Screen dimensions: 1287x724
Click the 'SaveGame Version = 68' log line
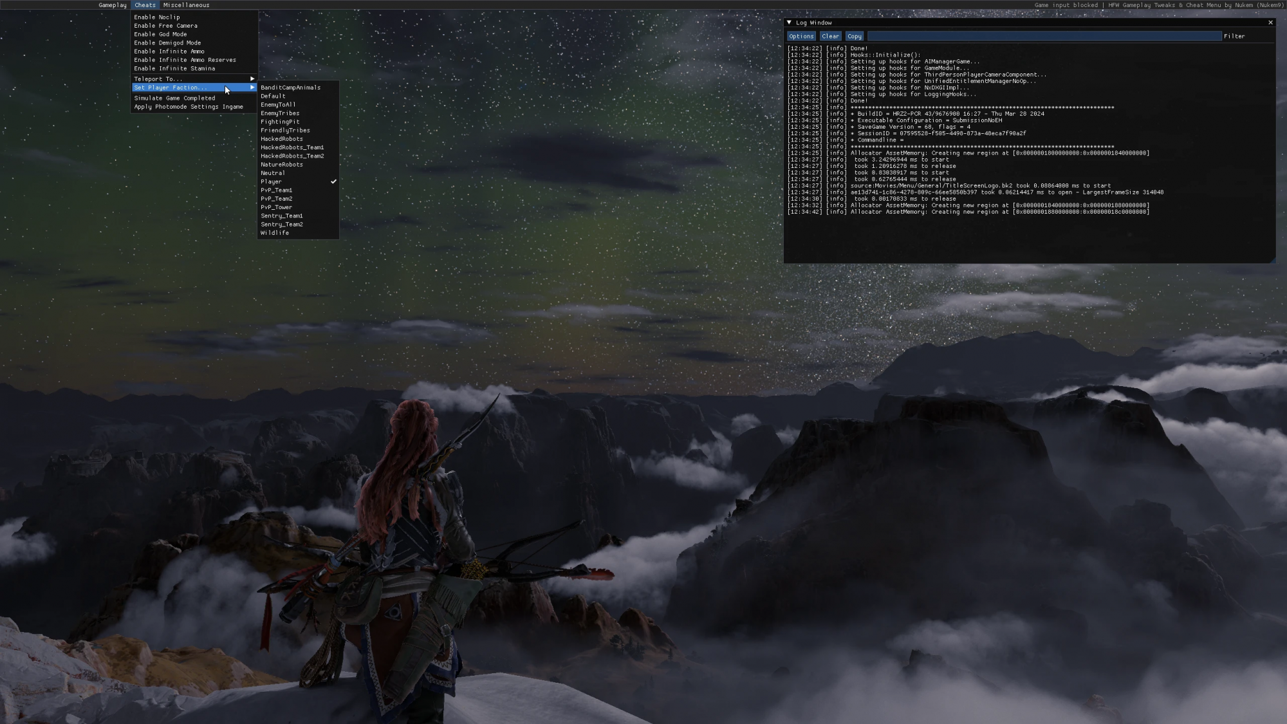879,127
